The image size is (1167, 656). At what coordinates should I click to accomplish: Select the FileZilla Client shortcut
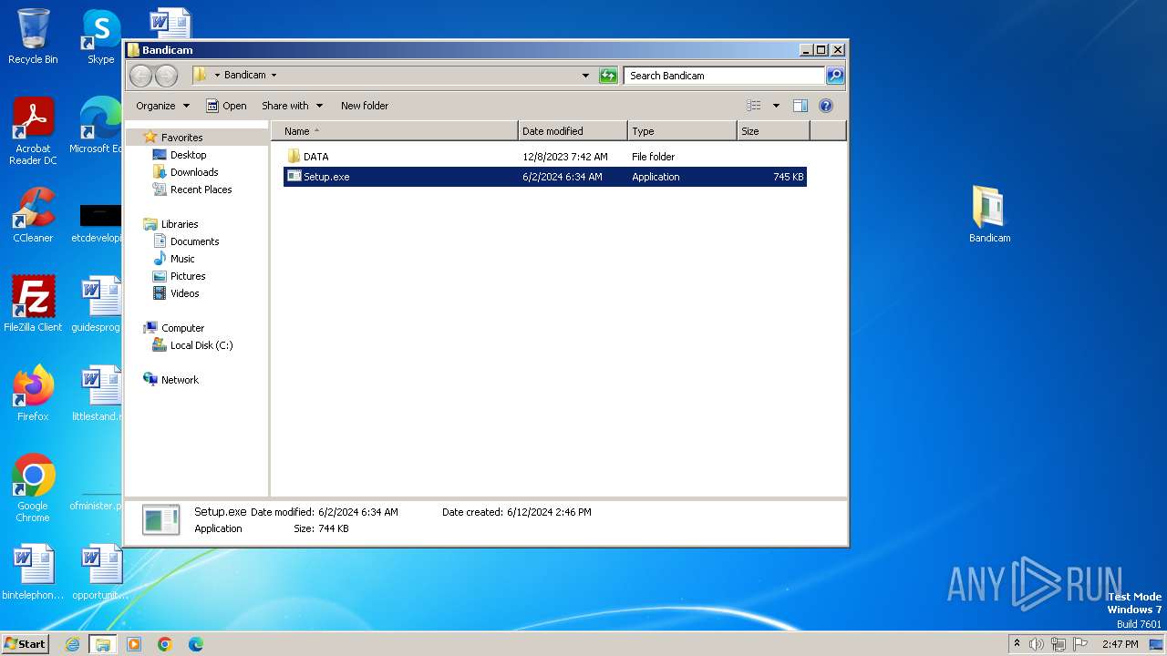[33, 304]
